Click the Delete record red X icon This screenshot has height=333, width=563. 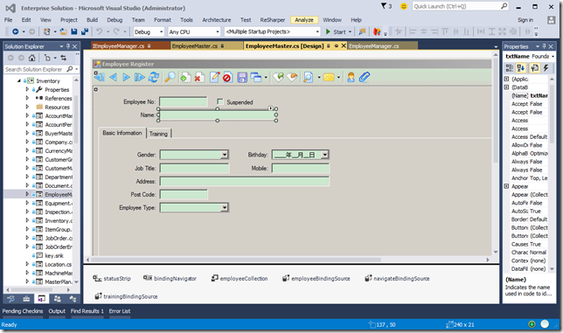[x=199, y=77]
